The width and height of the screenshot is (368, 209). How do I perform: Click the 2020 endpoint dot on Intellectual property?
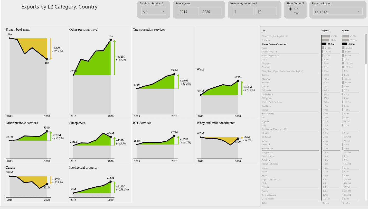point(111,182)
